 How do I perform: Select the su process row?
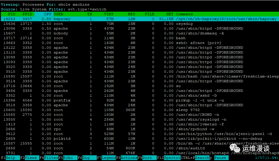coord(140,86)
